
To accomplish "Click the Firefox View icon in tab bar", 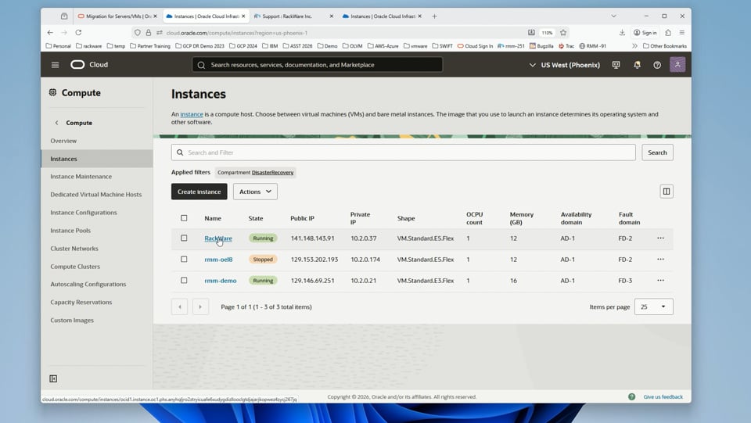I will [x=64, y=16].
